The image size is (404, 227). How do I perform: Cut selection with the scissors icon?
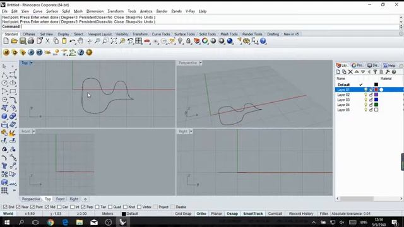[47, 41]
